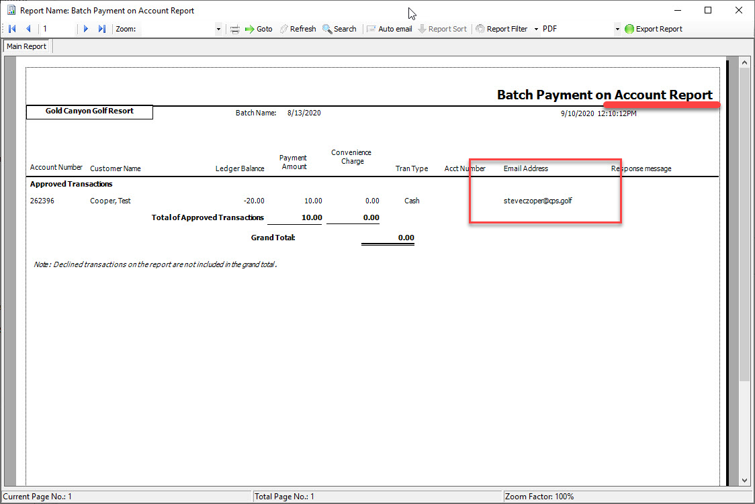Click the vertical scrollbar down arrow
This screenshot has width=755, height=504.
pos(744,480)
